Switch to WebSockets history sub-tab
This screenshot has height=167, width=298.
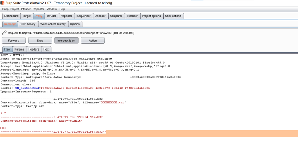(53, 24)
